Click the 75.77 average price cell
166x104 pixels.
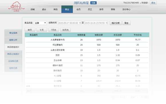pyautogui.click(x=137, y=40)
